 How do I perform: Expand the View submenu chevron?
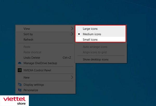pos(72,29)
